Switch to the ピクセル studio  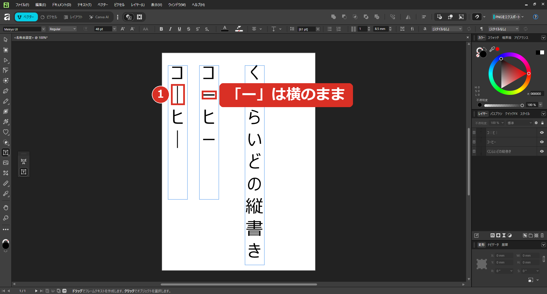(49, 17)
